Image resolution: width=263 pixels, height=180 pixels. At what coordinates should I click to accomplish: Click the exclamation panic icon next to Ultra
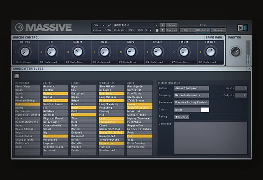(x=157, y=30)
